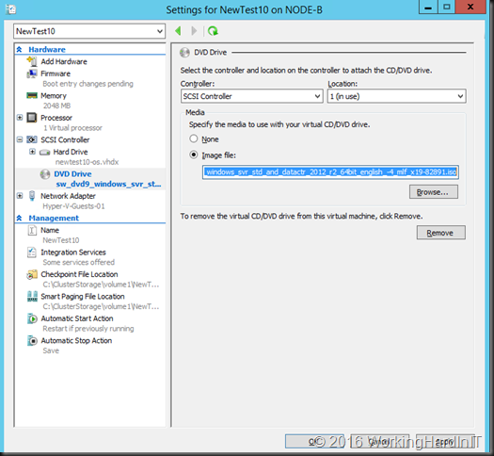Click the Remove button

440,233
